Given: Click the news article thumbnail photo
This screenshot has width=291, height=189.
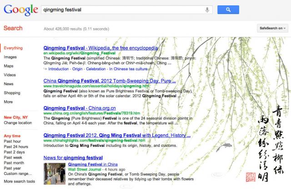Looking at the screenshot, I should point(55,174).
